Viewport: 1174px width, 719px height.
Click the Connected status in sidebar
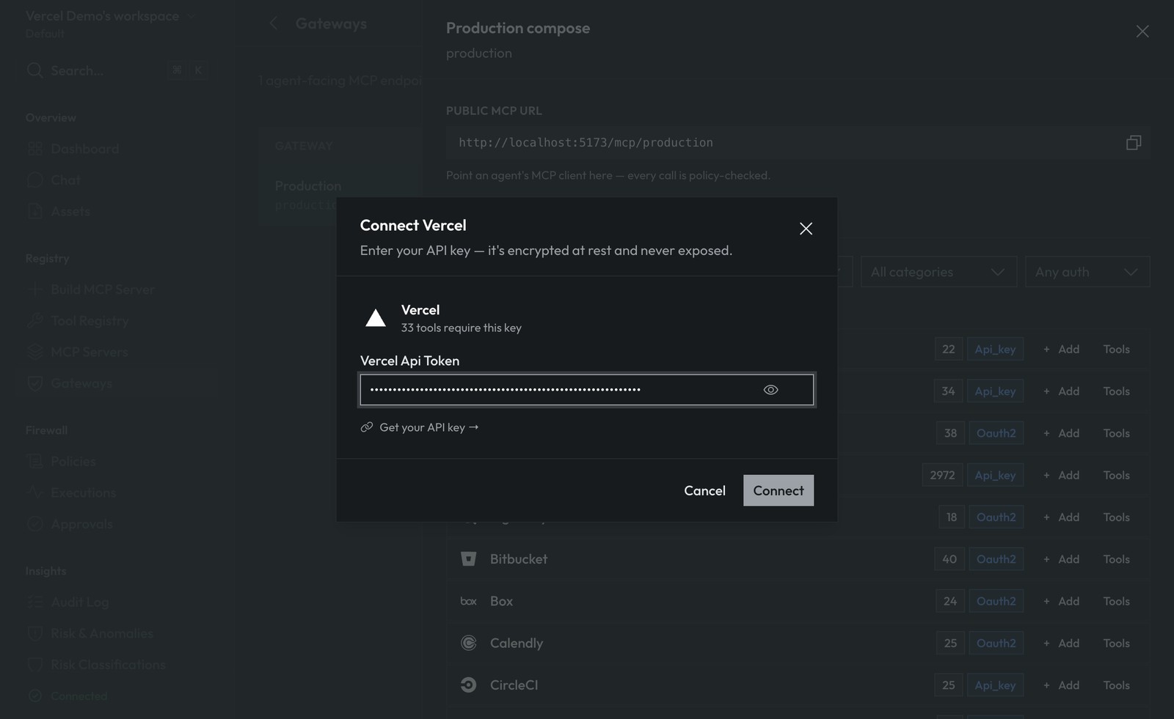click(79, 696)
